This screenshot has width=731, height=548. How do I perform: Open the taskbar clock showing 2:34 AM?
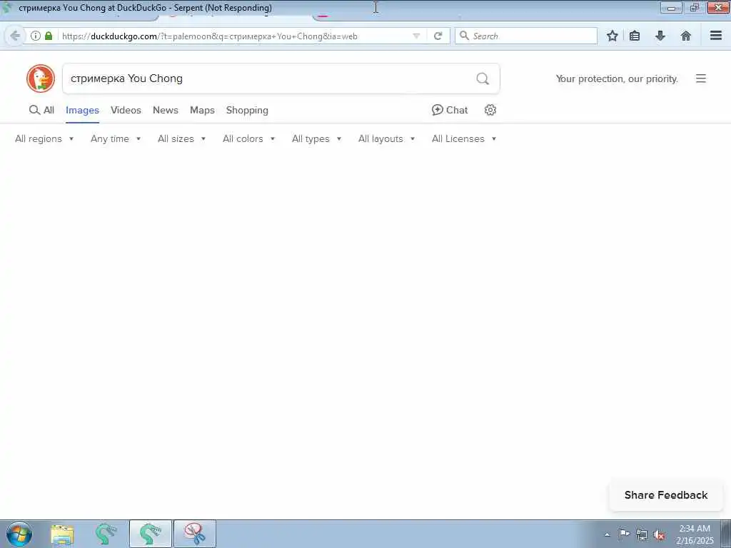click(x=695, y=534)
